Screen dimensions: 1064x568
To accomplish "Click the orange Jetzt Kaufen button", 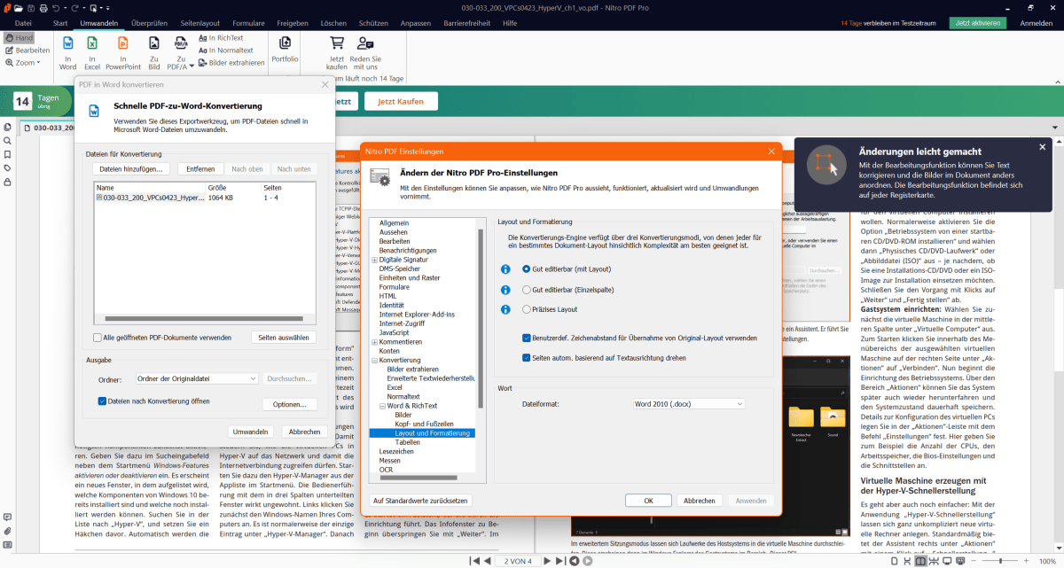I will pyautogui.click(x=400, y=101).
